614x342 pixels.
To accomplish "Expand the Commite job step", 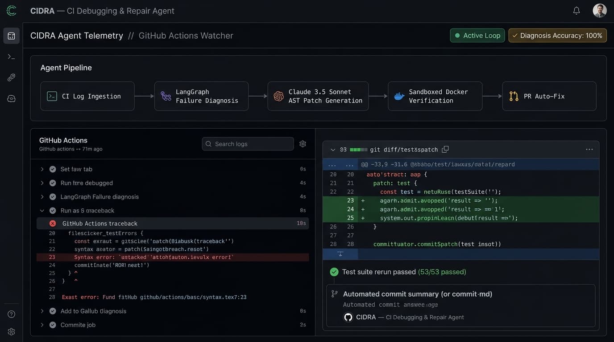I will [x=42, y=325].
